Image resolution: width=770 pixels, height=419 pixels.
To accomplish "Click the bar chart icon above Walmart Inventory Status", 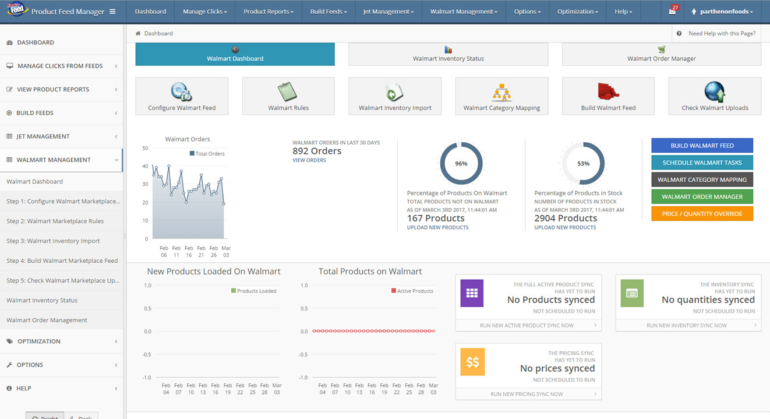I will [448, 50].
